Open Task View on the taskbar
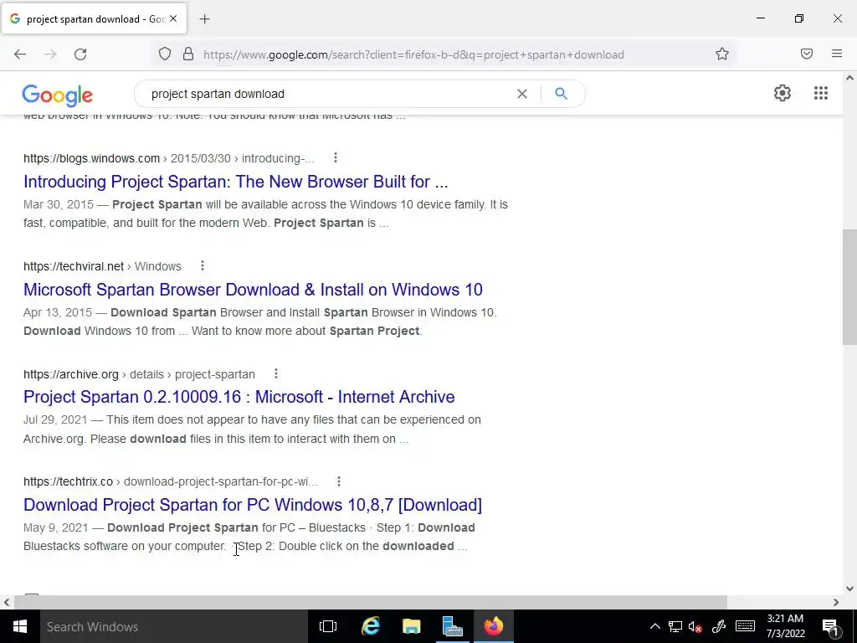 (328, 626)
